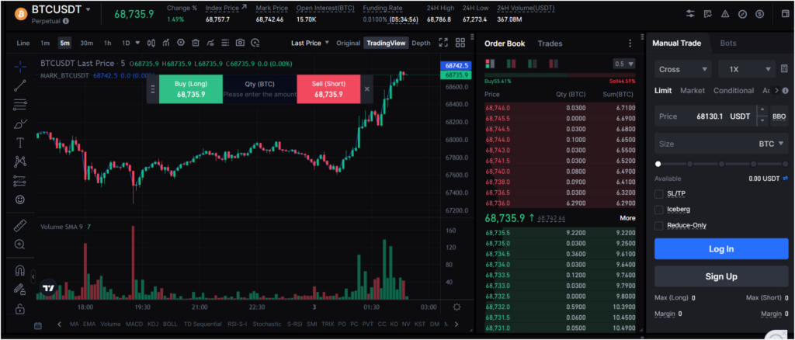The height and width of the screenshot is (340, 795).
Task: Select the 30m timeframe
Action: click(x=87, y=43)
